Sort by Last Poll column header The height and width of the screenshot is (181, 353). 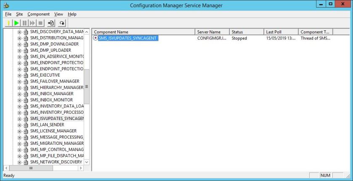point(281,32)
